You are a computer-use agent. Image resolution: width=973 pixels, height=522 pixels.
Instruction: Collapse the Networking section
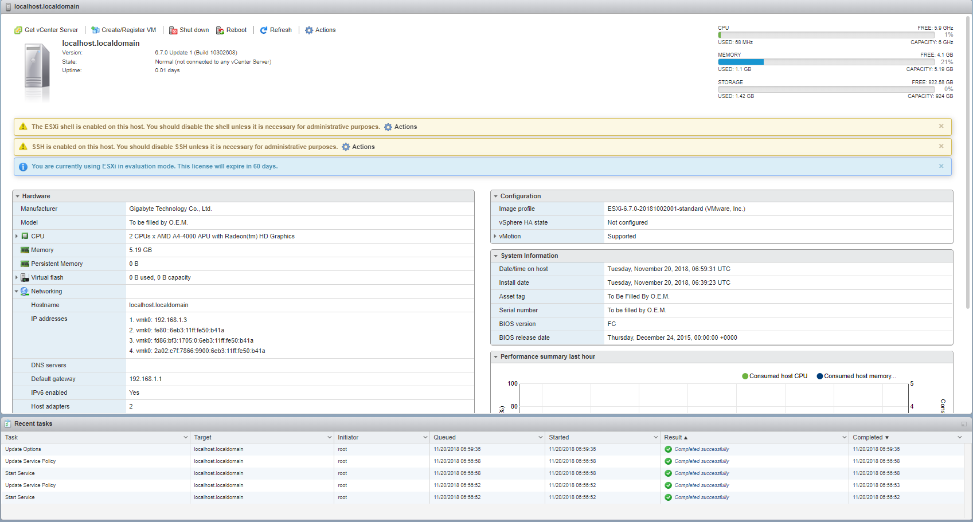pos(16,291)
